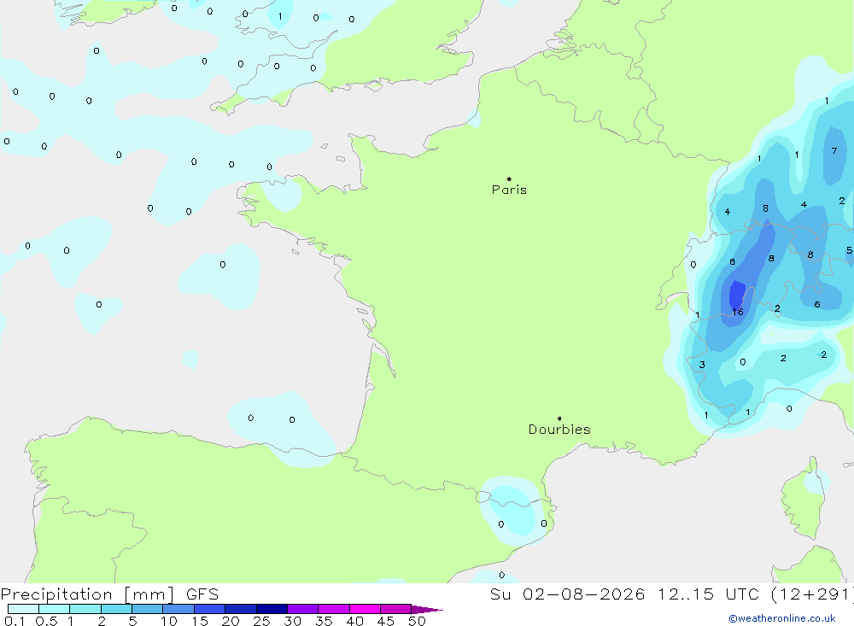Click the precipitation value 9 on map

pos(770,258)
